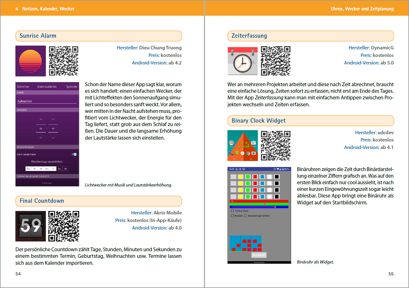Tap the app drawer icon in the home screen dock

243,153
